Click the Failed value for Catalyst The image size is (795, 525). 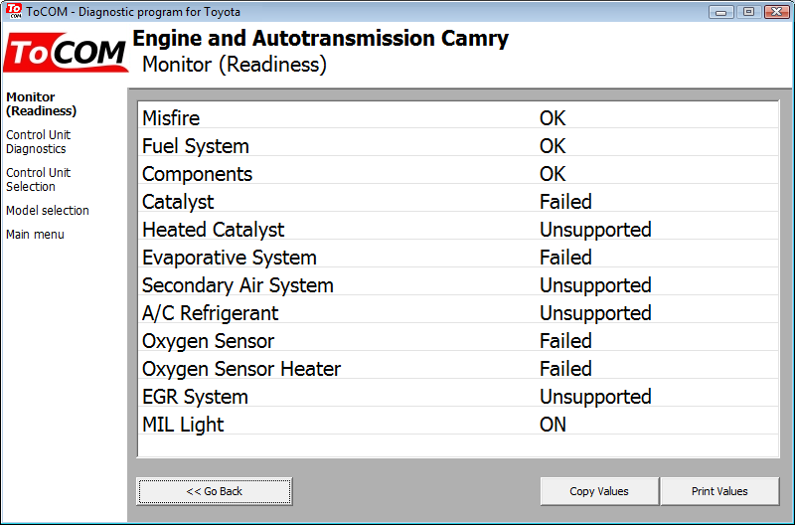point(565,202)
